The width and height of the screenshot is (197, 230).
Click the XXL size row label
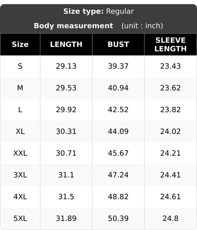20,153
